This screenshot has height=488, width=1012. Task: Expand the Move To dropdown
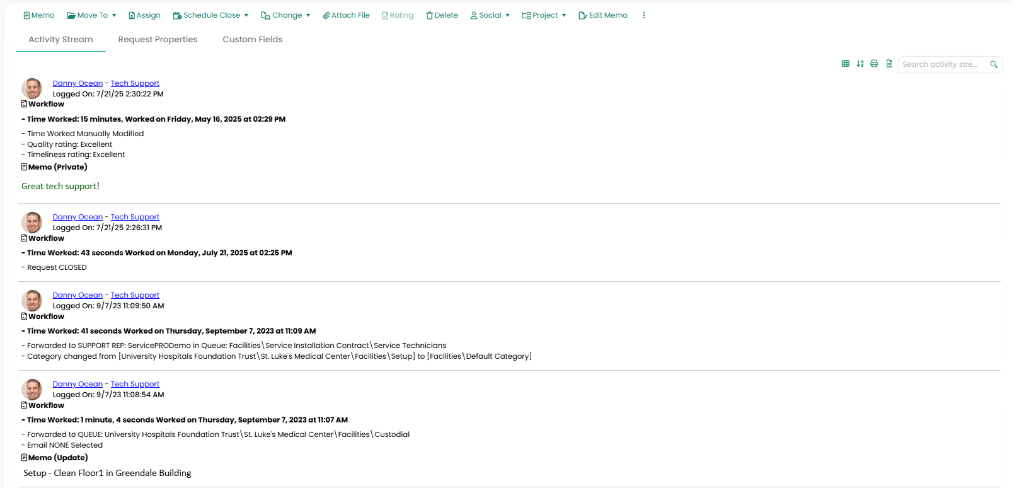point(92,15)
